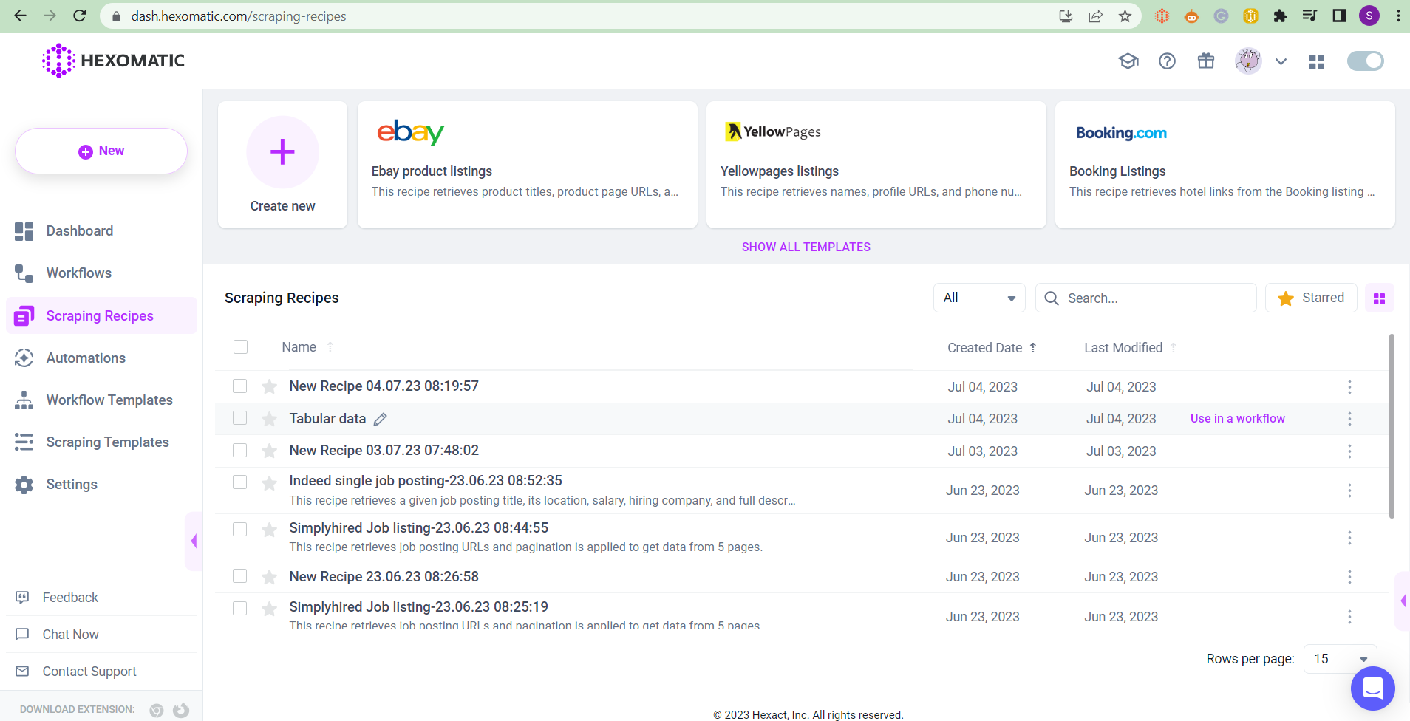Expand the Rows per page dropdown

click(x=1340, y=659)
